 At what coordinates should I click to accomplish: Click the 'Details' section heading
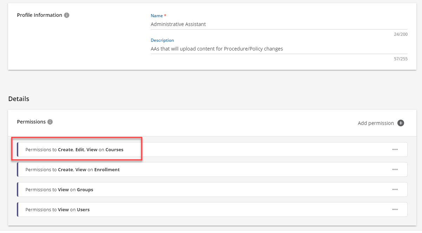19,99
